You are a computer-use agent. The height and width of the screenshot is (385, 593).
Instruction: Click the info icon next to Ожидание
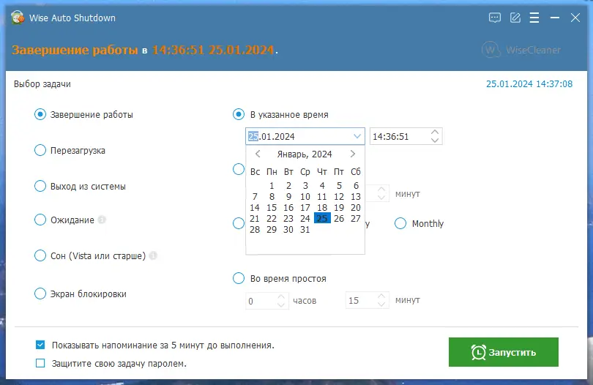click(102, 220)
